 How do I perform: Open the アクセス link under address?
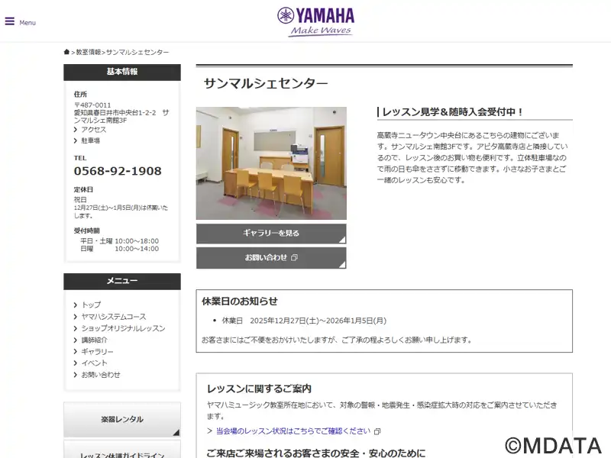pos(93,129)
